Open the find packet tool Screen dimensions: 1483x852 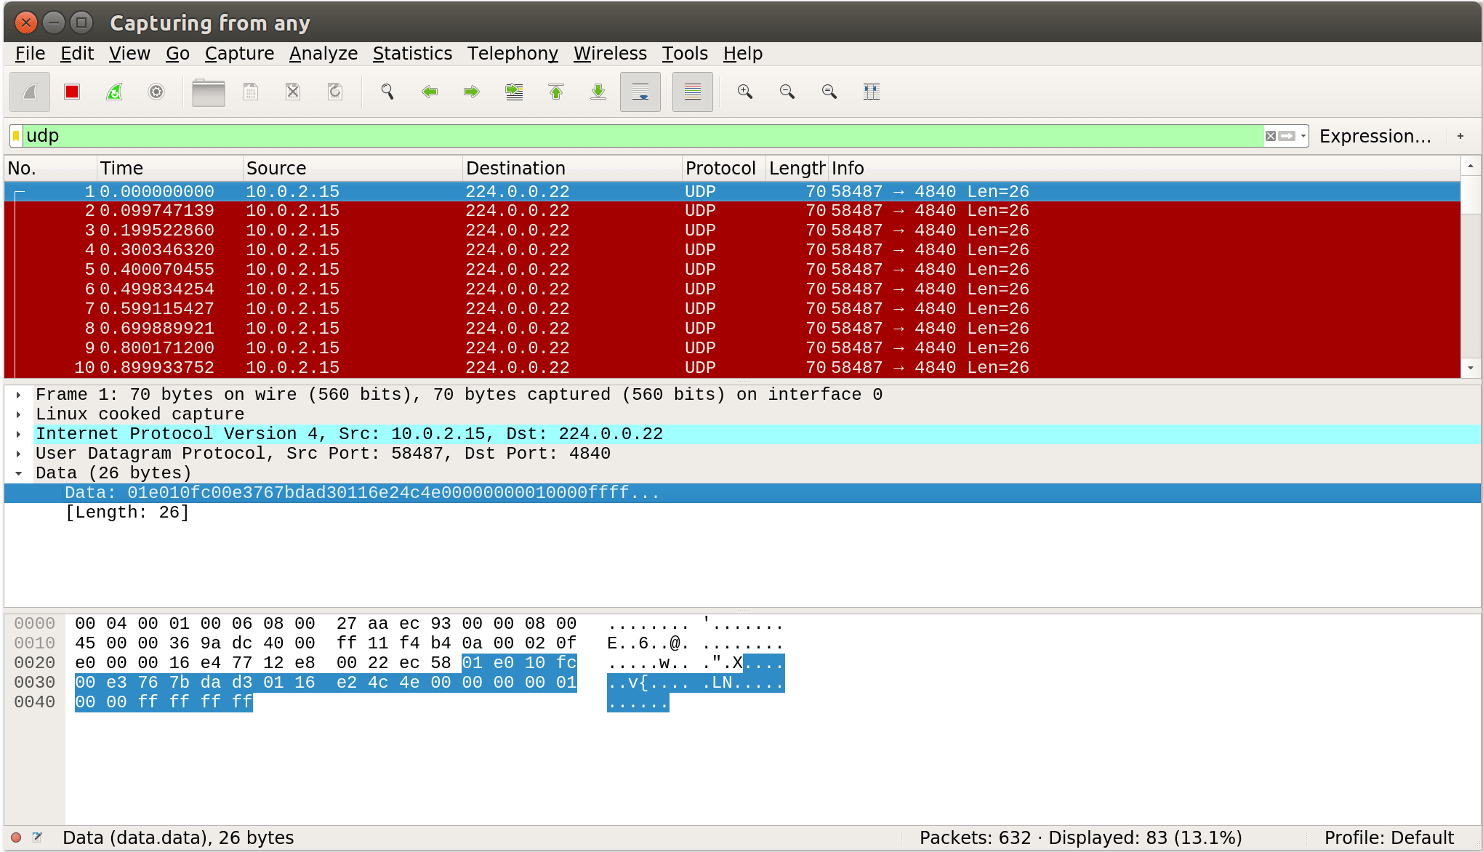click(x=387, y=92)
